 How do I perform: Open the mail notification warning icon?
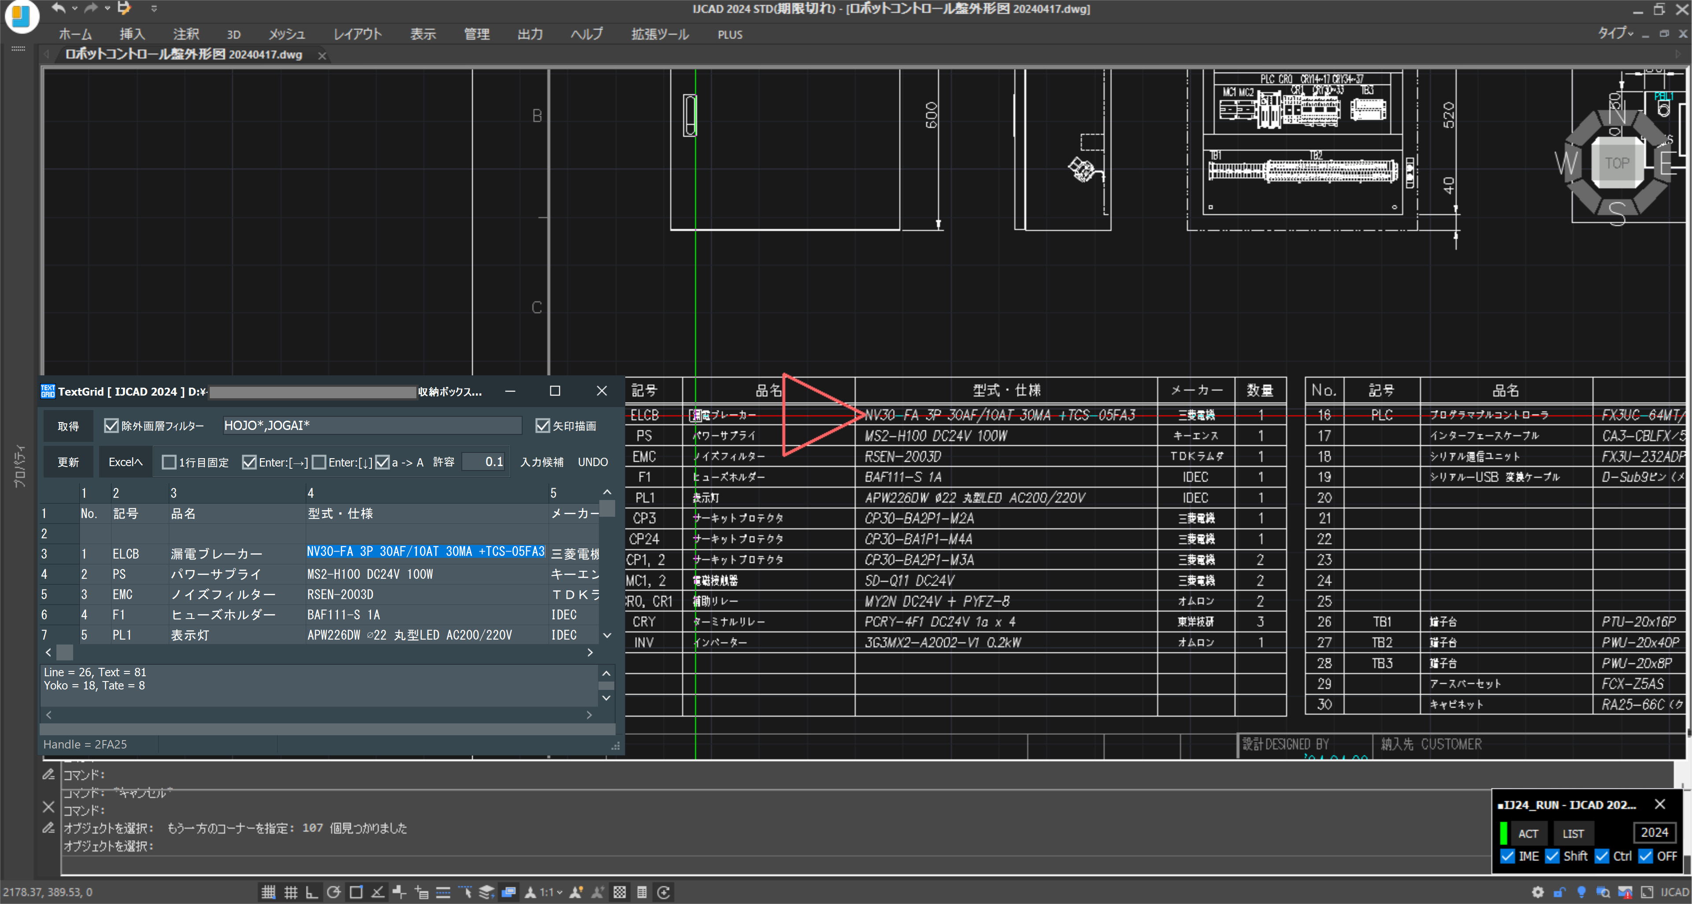[1625, 892]
